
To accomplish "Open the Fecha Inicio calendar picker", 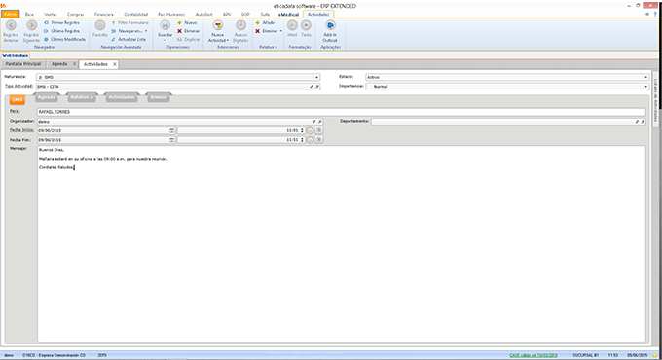I will coord(172,130).
